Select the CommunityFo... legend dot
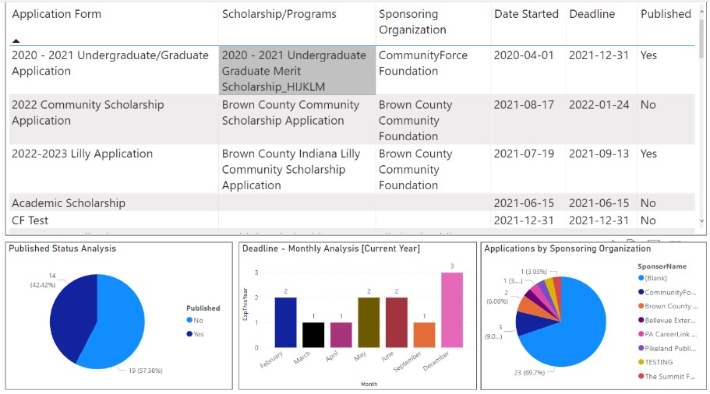Image resolution: width=710 pixels, height=394 pixels. tap(641, 293)
